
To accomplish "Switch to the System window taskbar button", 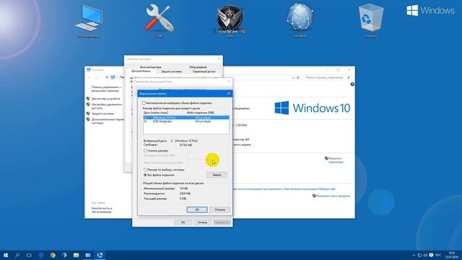I will click(88, 255).
